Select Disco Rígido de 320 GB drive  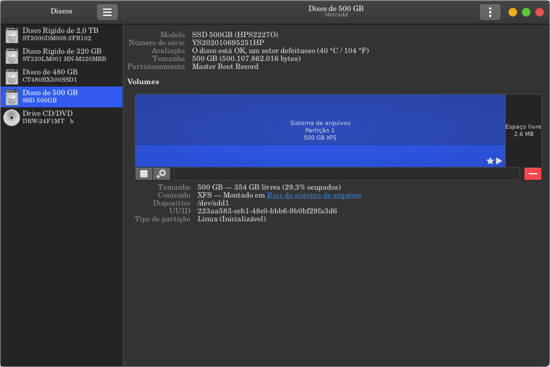62,55
